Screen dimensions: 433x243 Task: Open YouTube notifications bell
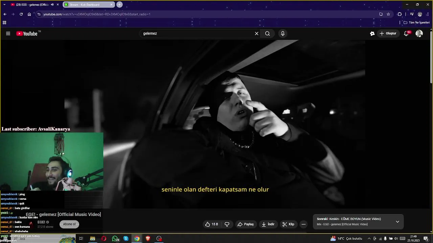click(407, 33)
